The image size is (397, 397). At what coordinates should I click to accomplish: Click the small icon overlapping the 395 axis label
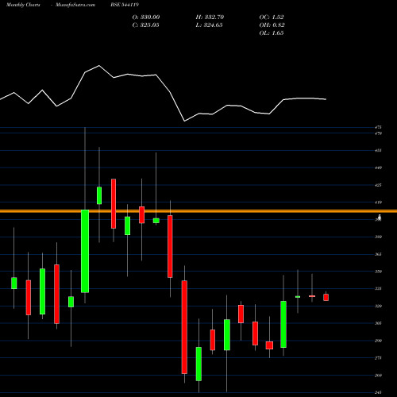pos(380,218)
